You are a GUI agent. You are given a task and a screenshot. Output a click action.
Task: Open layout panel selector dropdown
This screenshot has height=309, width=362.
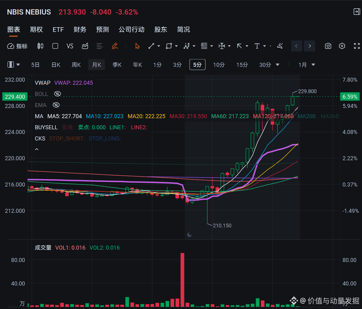pyautogui.click(x=14, y=65)
